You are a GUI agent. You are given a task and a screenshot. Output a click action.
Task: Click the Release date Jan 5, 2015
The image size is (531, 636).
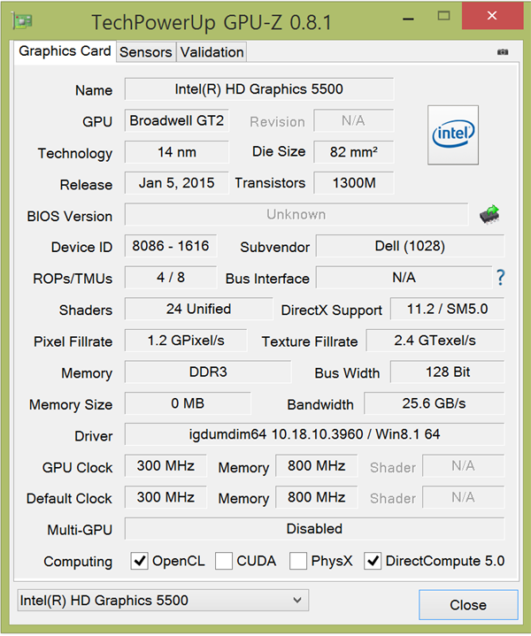177,183
